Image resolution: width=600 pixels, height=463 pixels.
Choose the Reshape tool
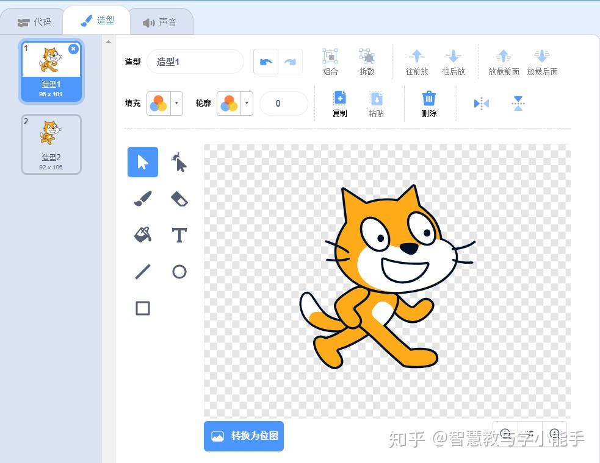pos(179,162)
